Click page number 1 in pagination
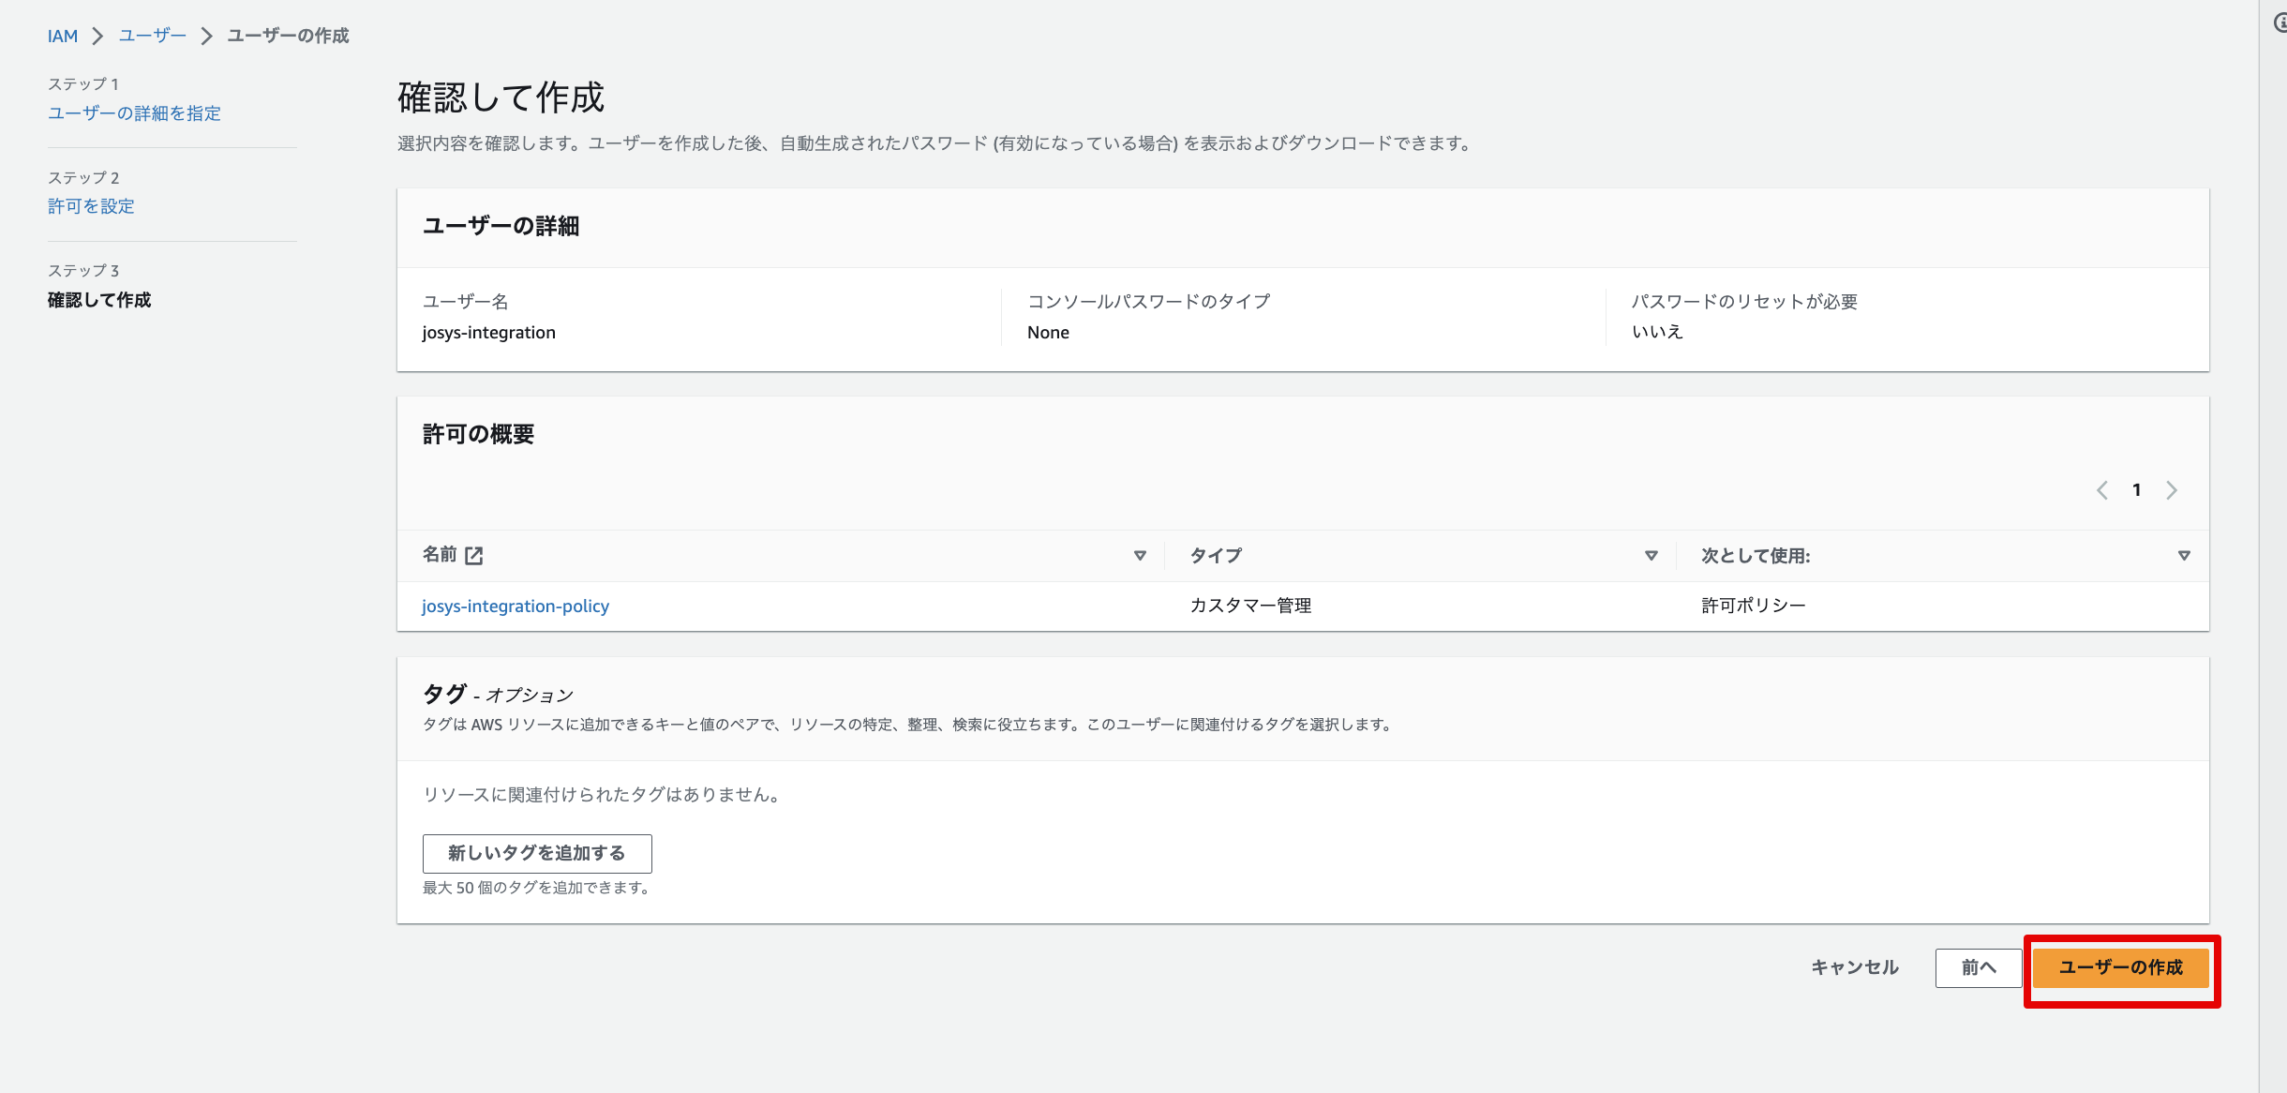The image size is (2287, 1093). (x=2137, y=490)
